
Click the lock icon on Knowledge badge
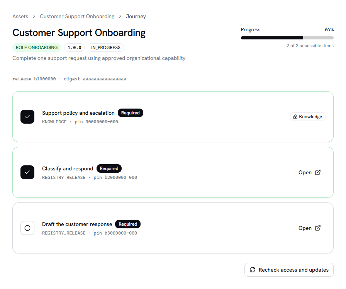(x=295, y=117)
